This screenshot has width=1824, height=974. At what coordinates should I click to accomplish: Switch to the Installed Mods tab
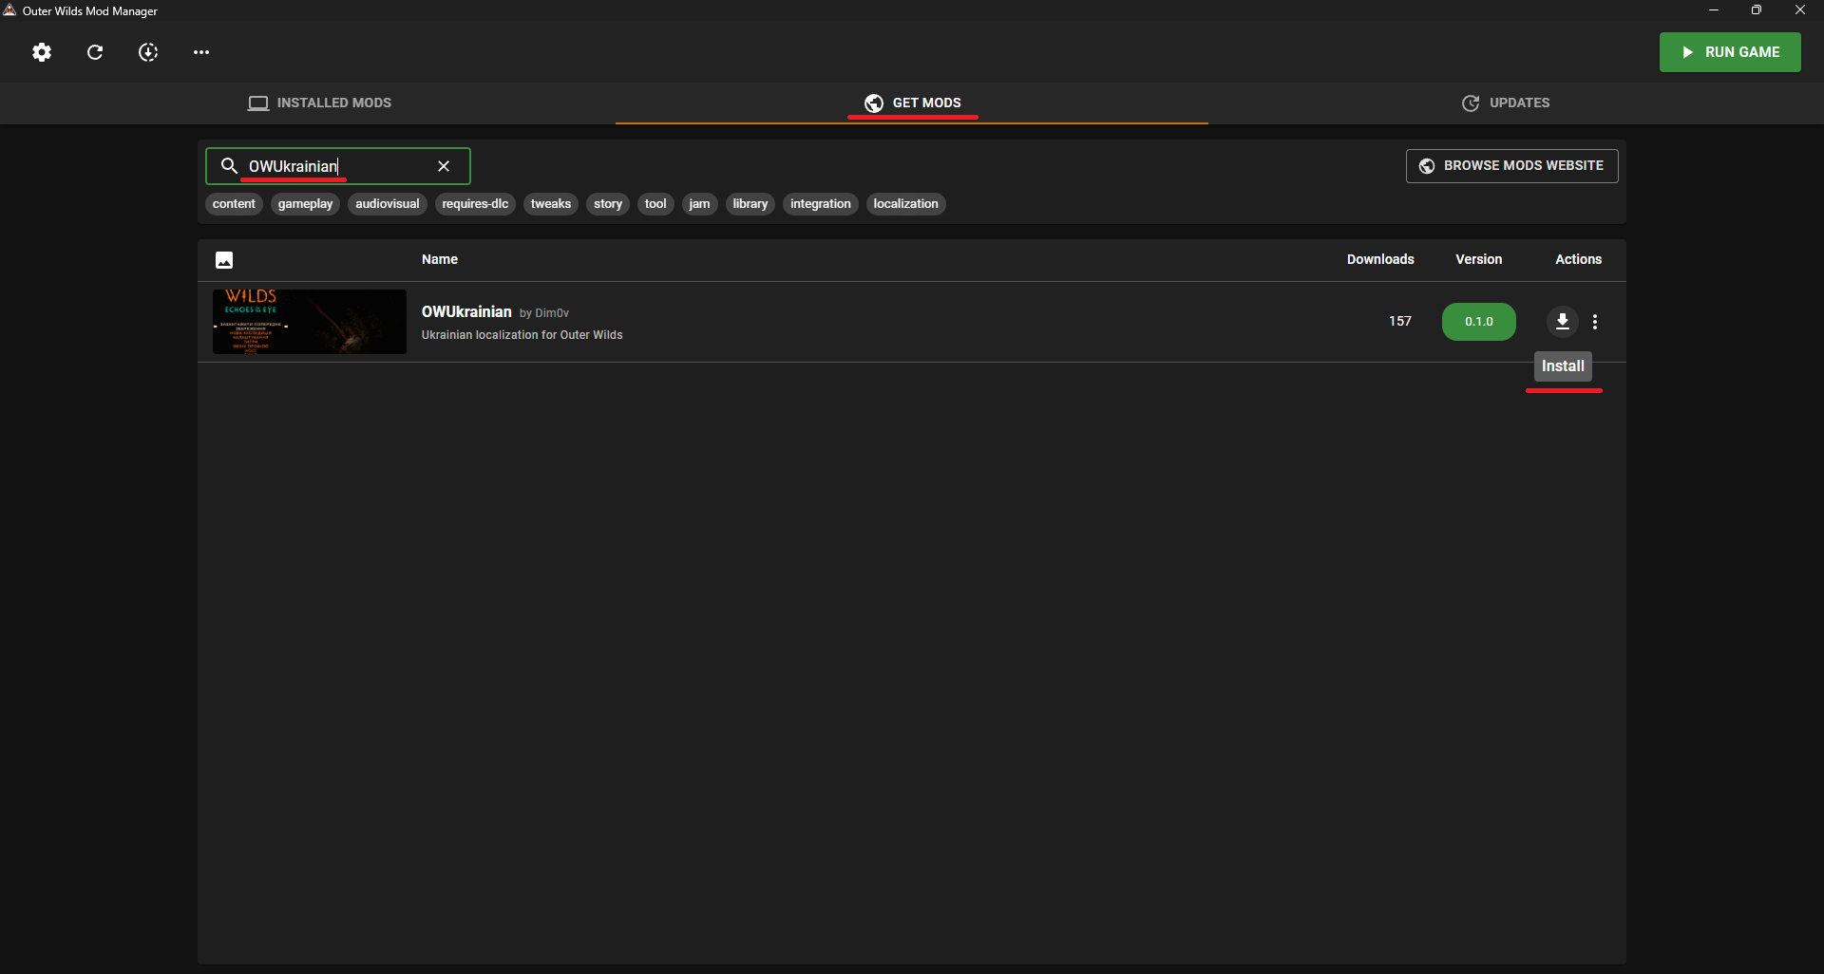click(x=319, y=103)
